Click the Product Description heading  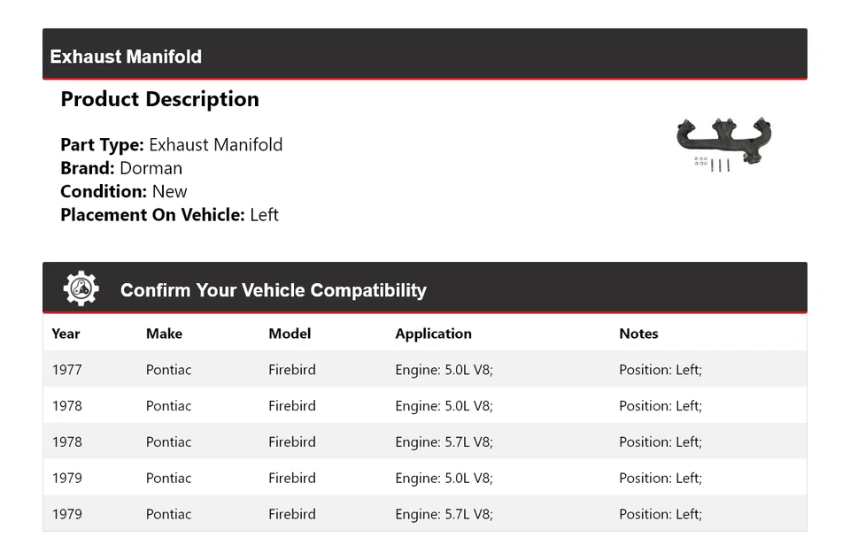coord(159,99)
